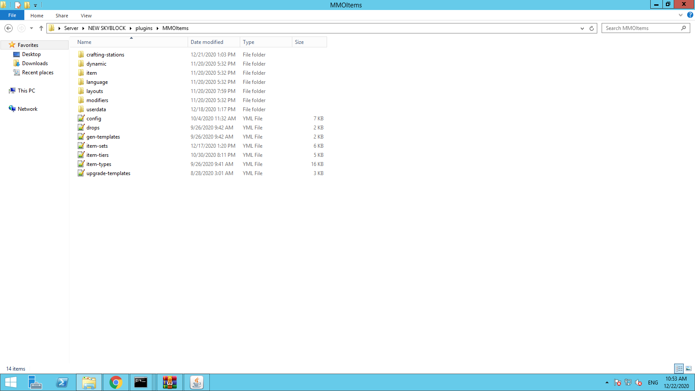The height and width of the screenshot is (391, 695).
Task: Sort by Date modified column header
Action: coord(214,42)
